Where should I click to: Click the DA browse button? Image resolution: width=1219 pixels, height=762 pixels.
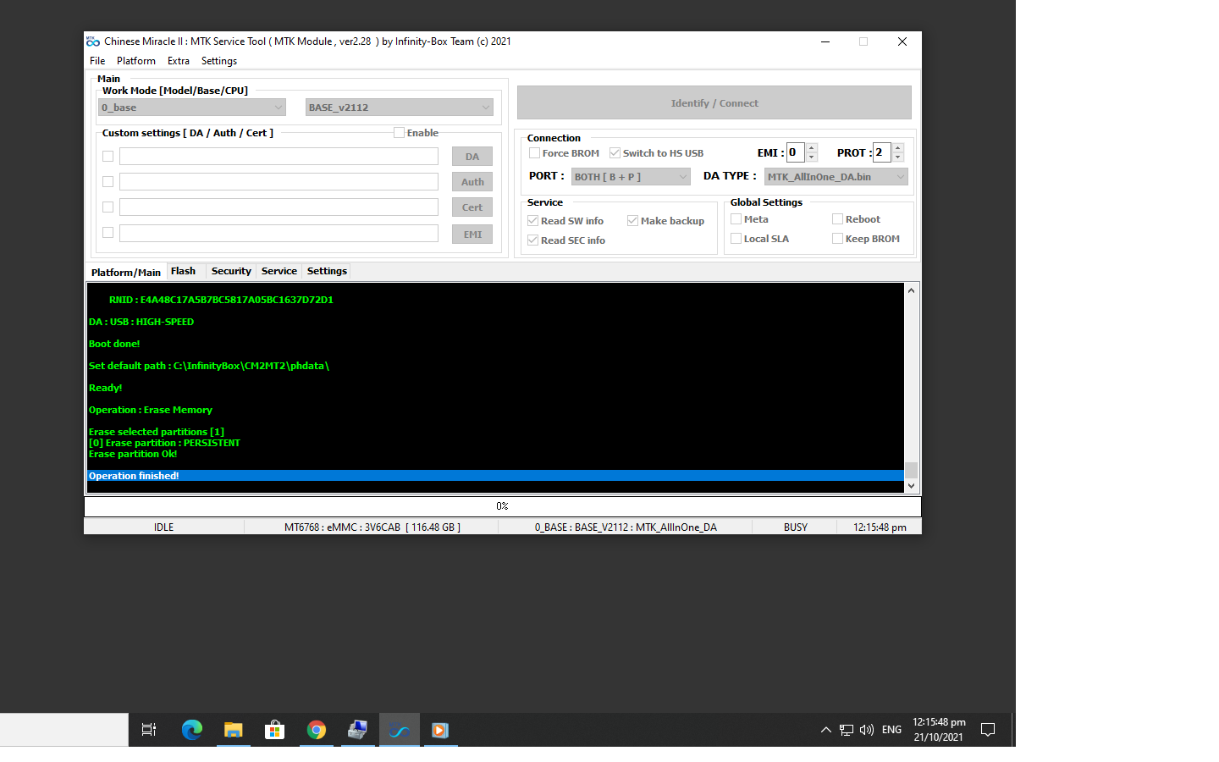(x=472, y=157)
